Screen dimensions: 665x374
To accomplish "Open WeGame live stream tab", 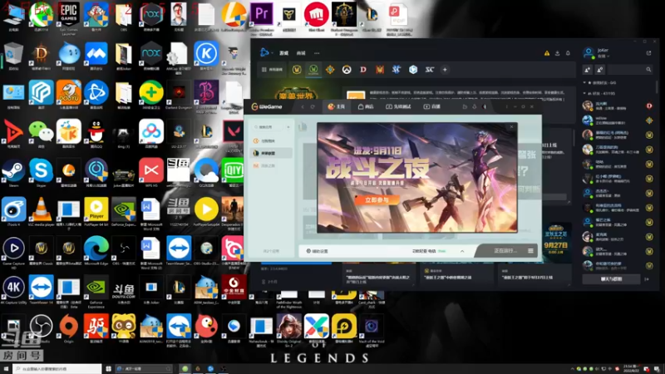I will click(431, 107).
